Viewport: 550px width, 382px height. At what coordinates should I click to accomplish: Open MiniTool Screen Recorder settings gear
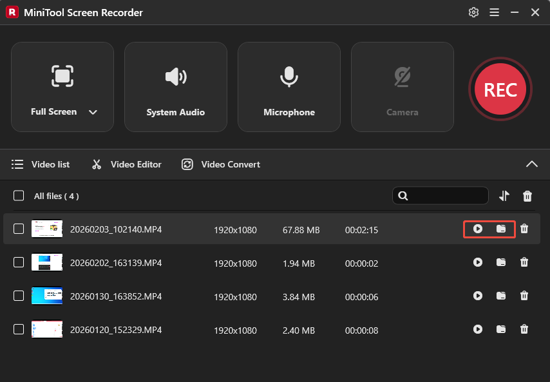coord(473,12)
